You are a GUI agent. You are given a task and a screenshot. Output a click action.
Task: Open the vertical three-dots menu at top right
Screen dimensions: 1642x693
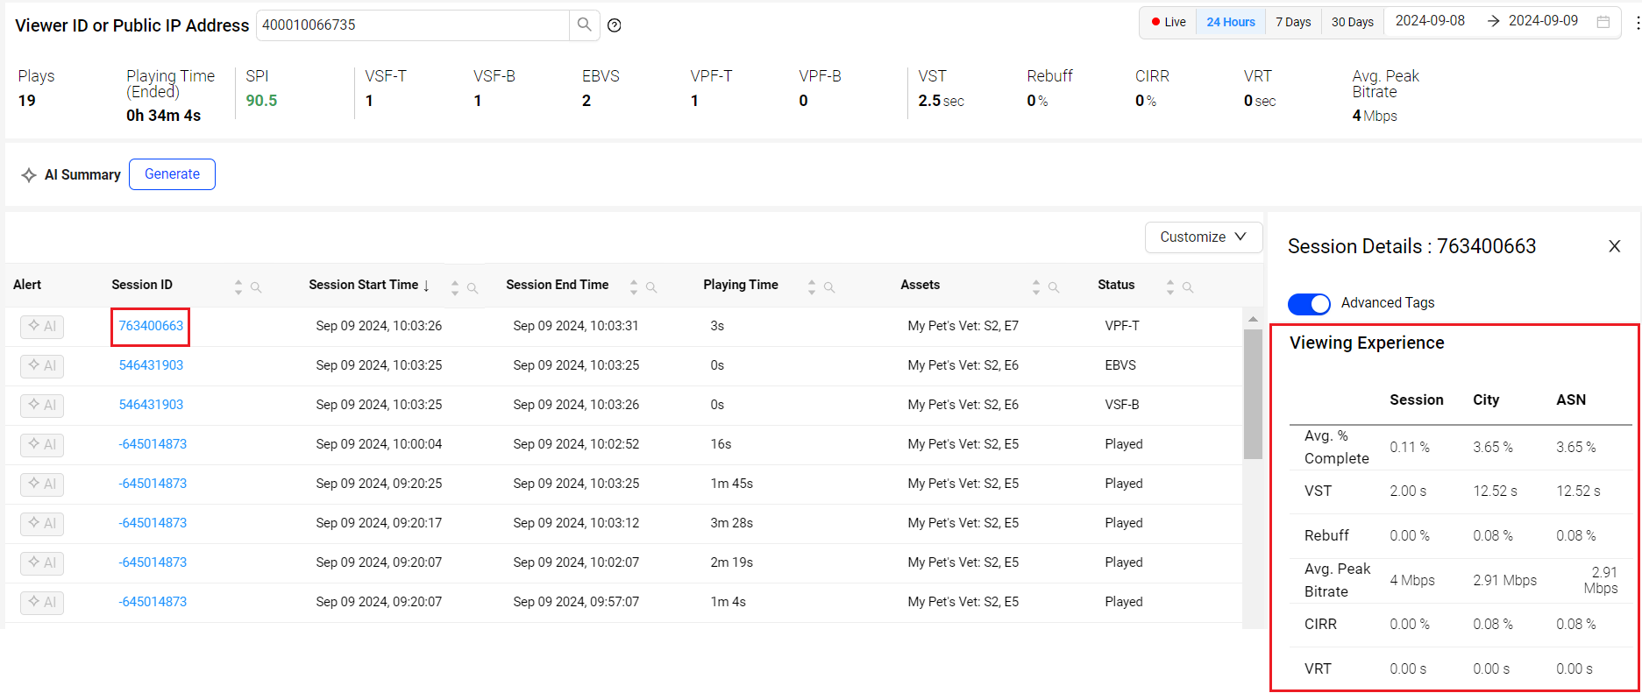[1637, 23]
